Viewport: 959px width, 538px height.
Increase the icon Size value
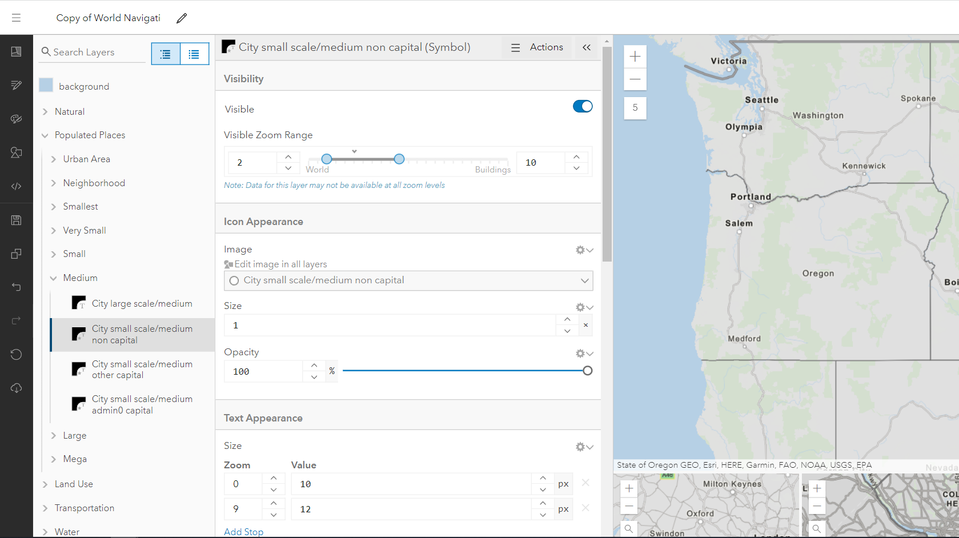pos(567,319)
